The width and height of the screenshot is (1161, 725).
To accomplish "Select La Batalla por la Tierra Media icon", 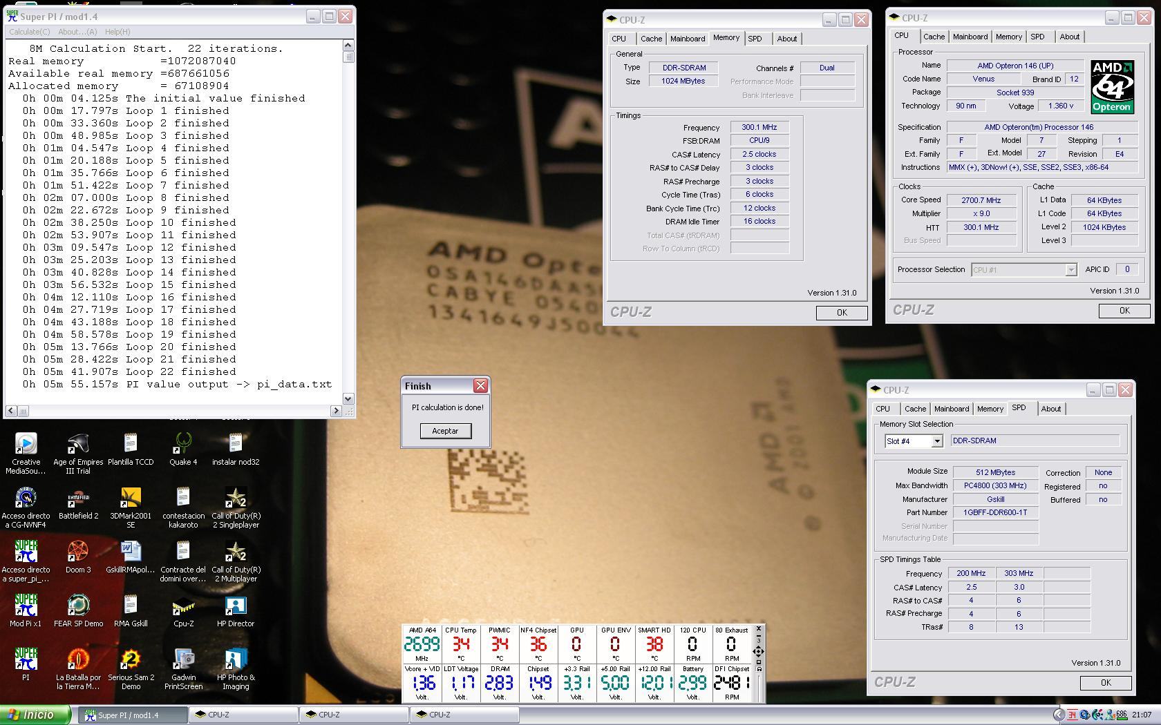I will 78,659.
